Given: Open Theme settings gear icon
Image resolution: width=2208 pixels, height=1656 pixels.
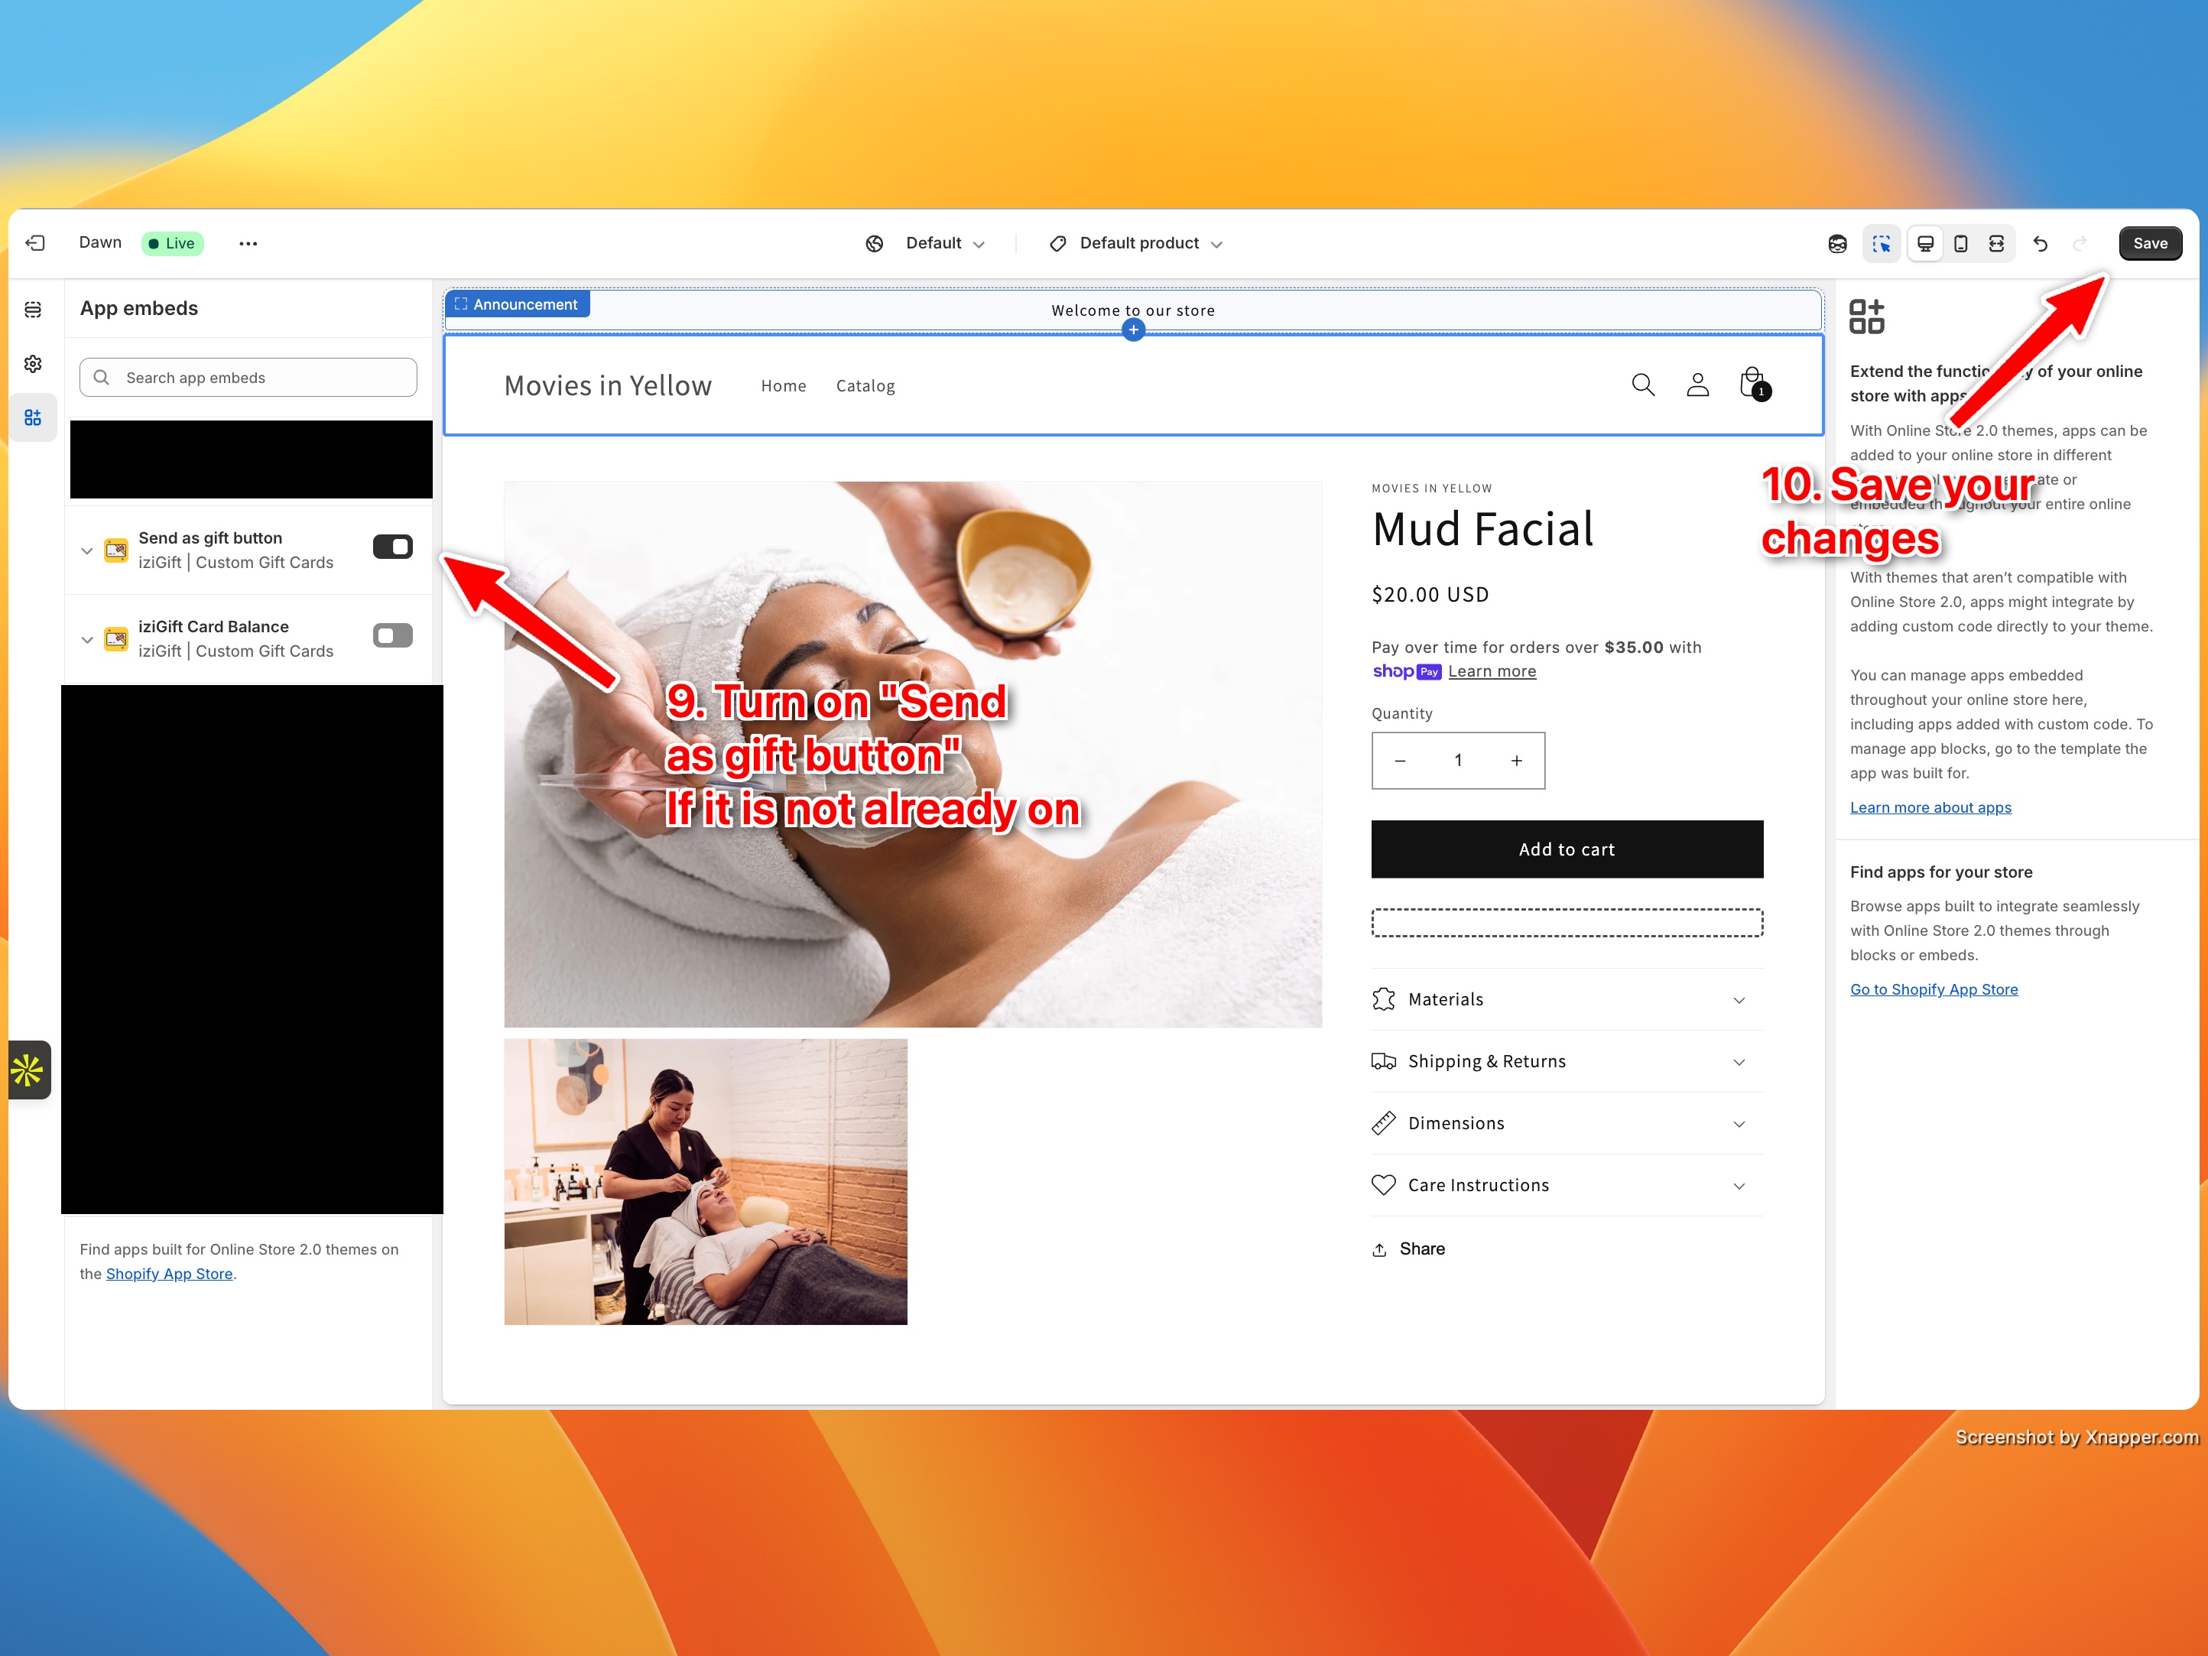Looking at the screenshot, I should [x=33, y=363].
